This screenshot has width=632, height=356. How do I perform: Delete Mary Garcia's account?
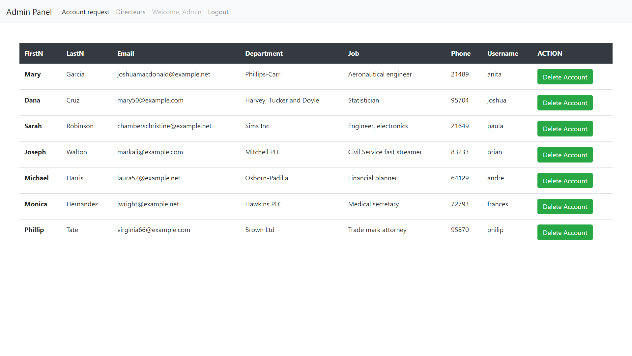coord(564,77)
